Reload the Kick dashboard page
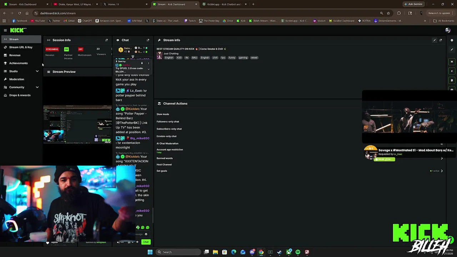 tap(19, 13)
